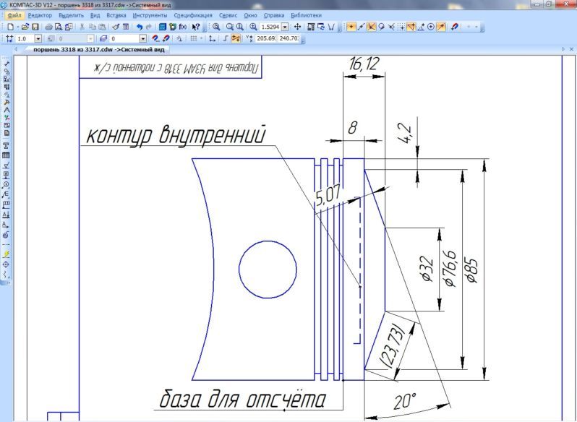Image resolution: width=577 pixels, height=422 pixels.
Task: Click the table tool in left sidebar
Action: pyautogui.click(x=6, y=155)
